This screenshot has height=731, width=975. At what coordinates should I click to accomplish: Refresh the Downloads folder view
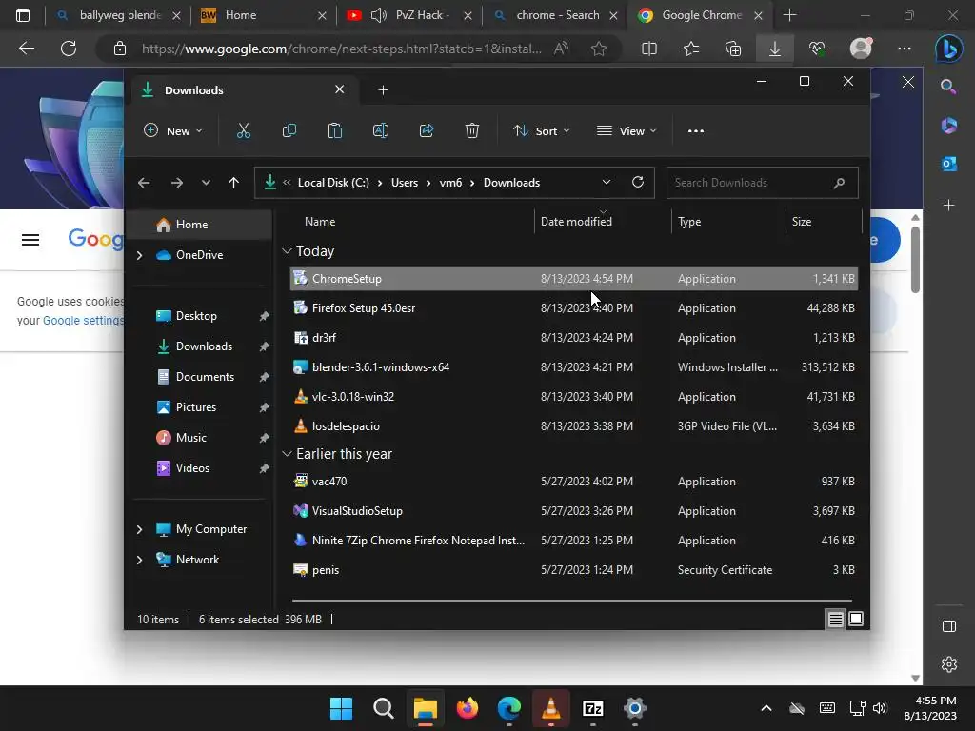coord(638,182)
